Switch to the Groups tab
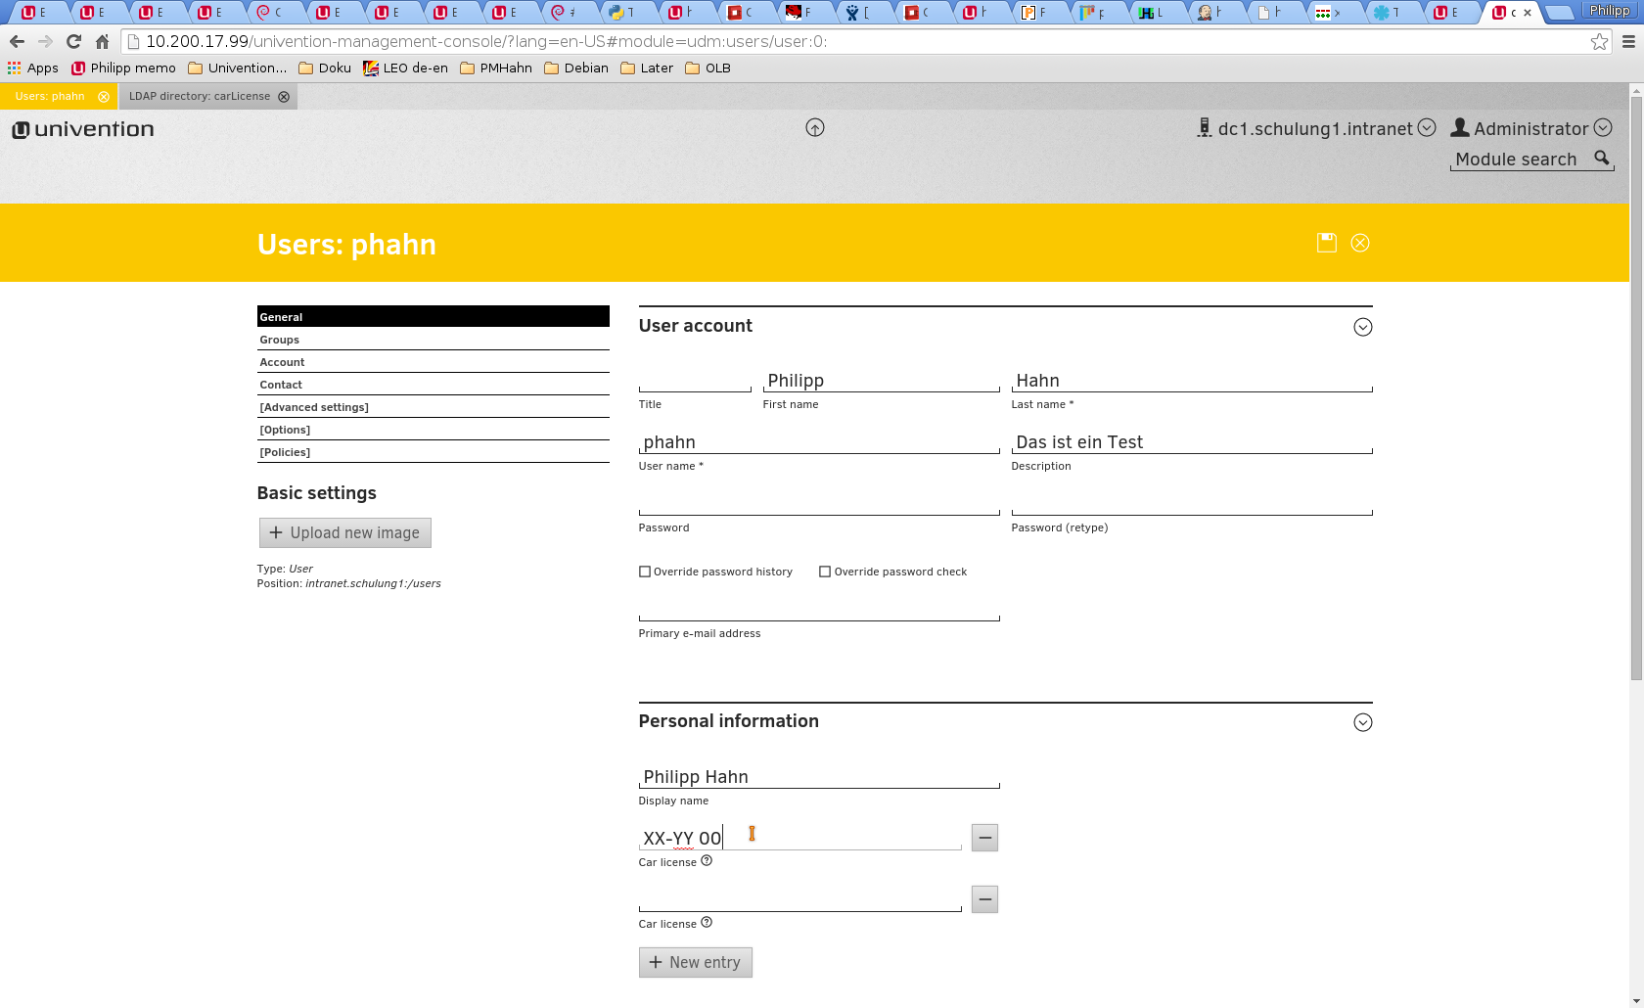 [280, 340]
